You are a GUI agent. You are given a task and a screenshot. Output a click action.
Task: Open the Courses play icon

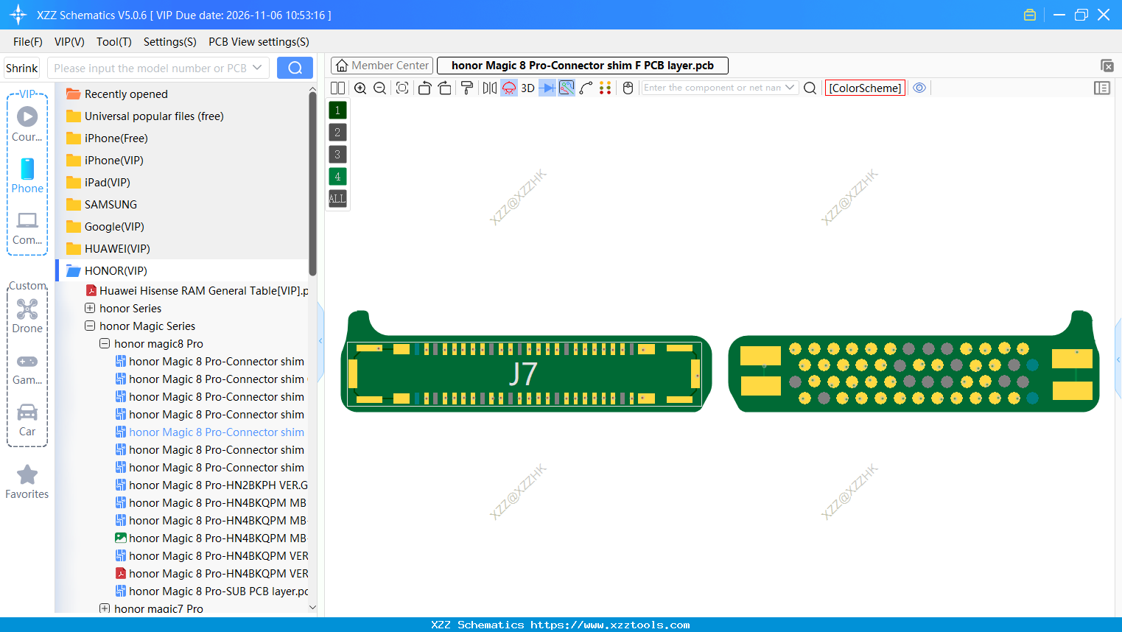(x=27, y=116)
